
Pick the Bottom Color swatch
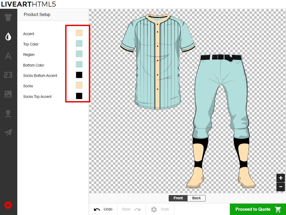[79, 64]
